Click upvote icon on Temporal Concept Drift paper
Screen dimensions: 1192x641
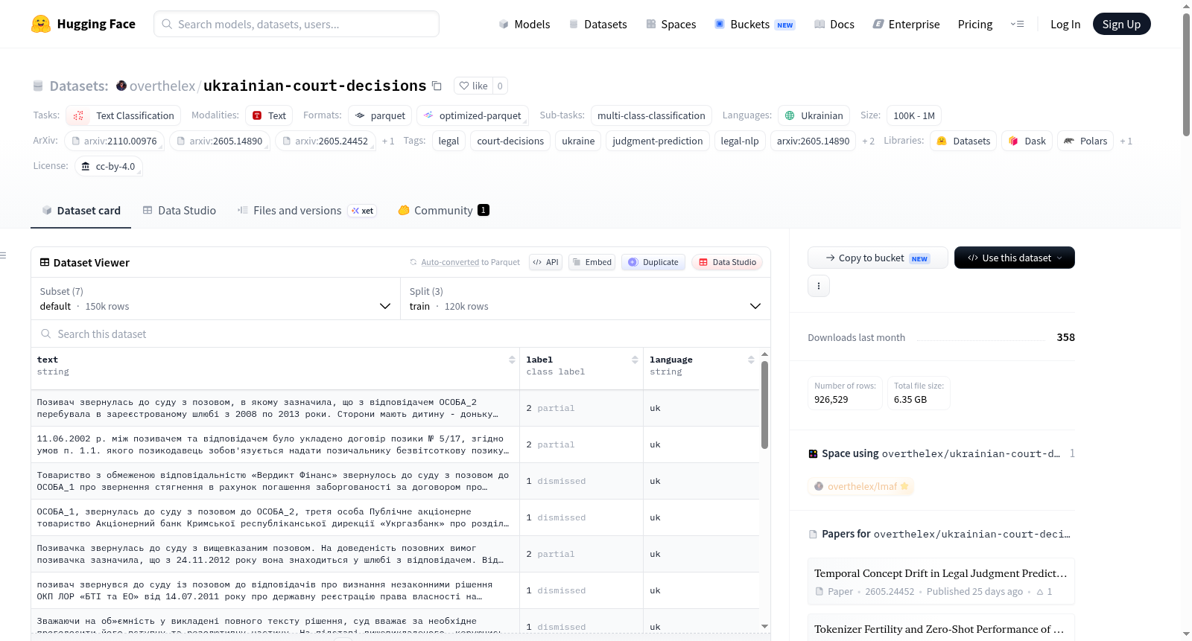tap(1040, 592)
